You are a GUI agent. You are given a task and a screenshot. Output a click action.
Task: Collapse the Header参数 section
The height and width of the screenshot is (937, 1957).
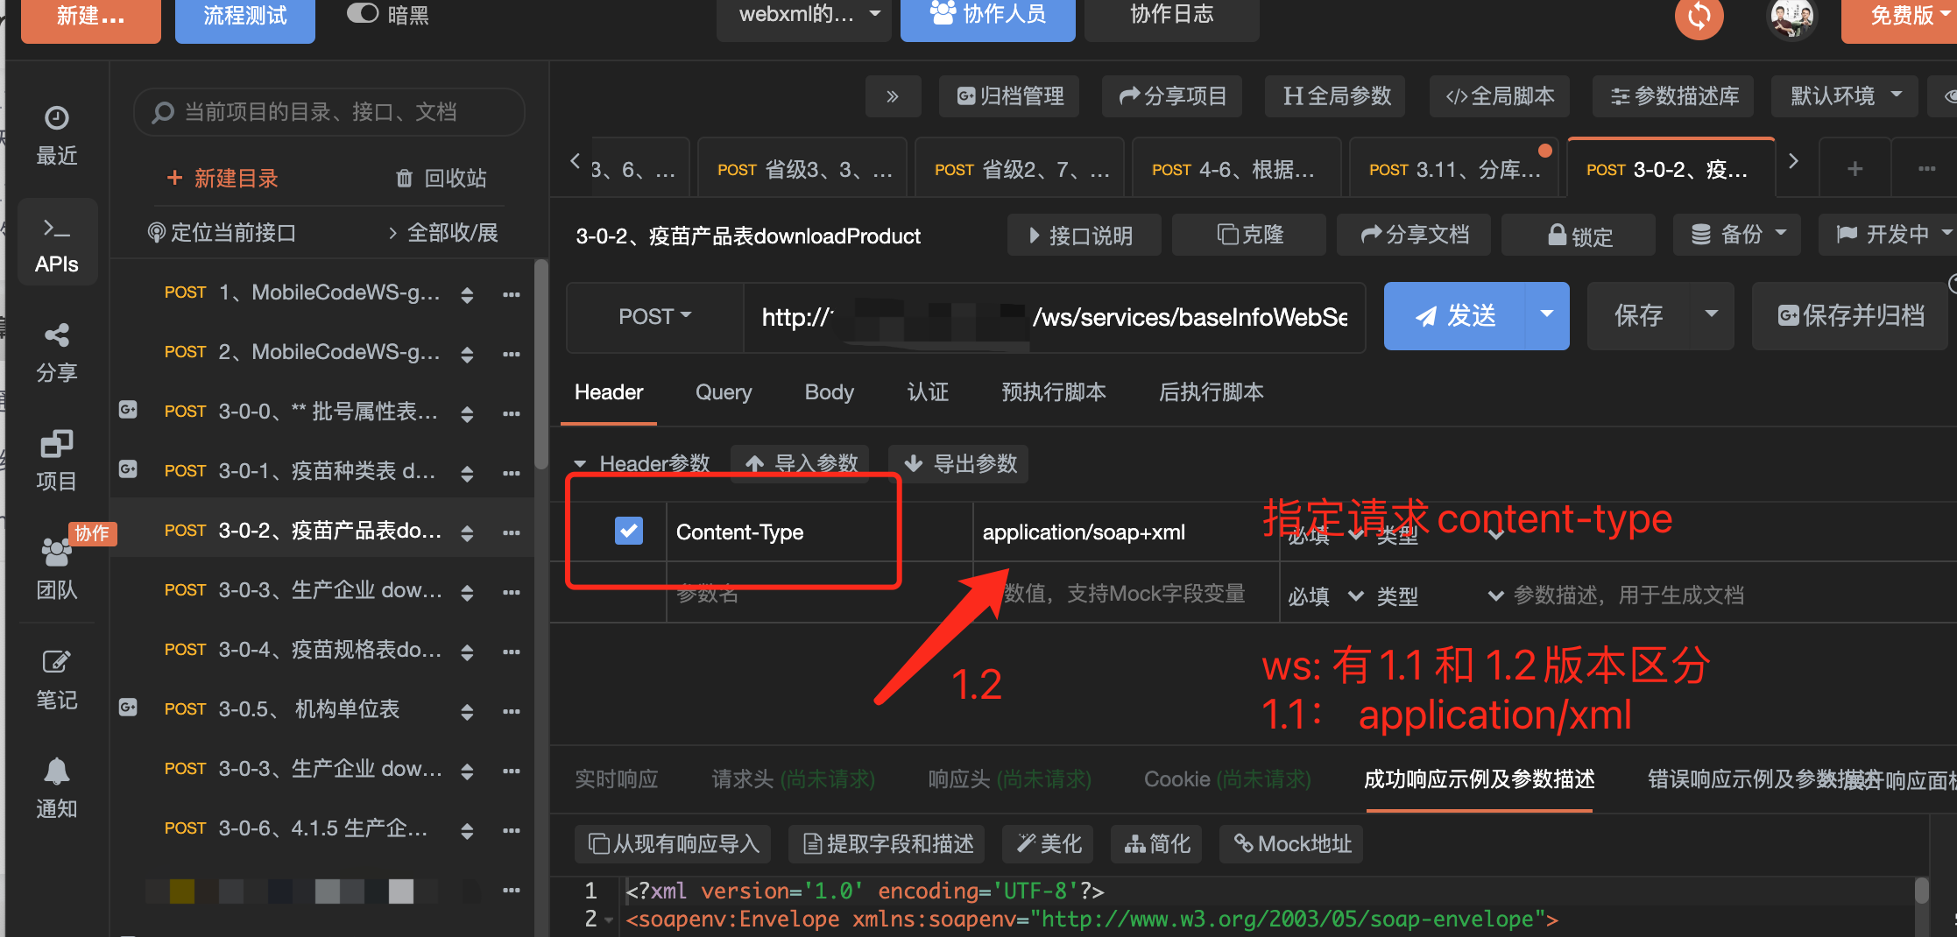click(581, 463)
